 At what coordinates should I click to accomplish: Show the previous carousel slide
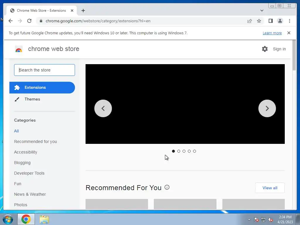tap(103, 108)
